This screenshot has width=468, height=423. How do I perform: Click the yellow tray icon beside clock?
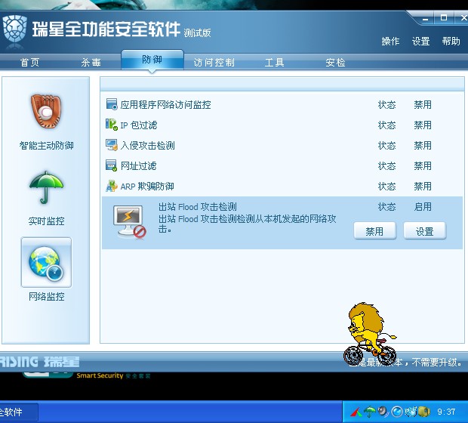click(x=423, y=412)
